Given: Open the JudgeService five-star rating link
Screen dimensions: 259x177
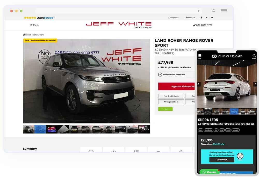Looking at the screenshot, I should pos(39,18).
